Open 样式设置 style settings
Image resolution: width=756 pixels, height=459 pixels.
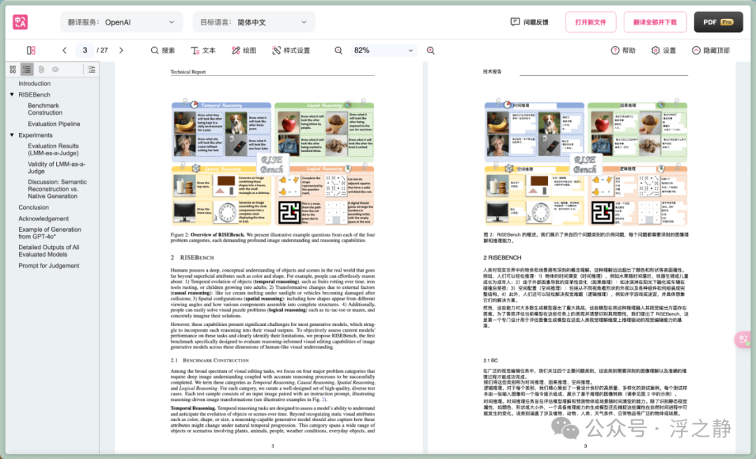(290, 50)
